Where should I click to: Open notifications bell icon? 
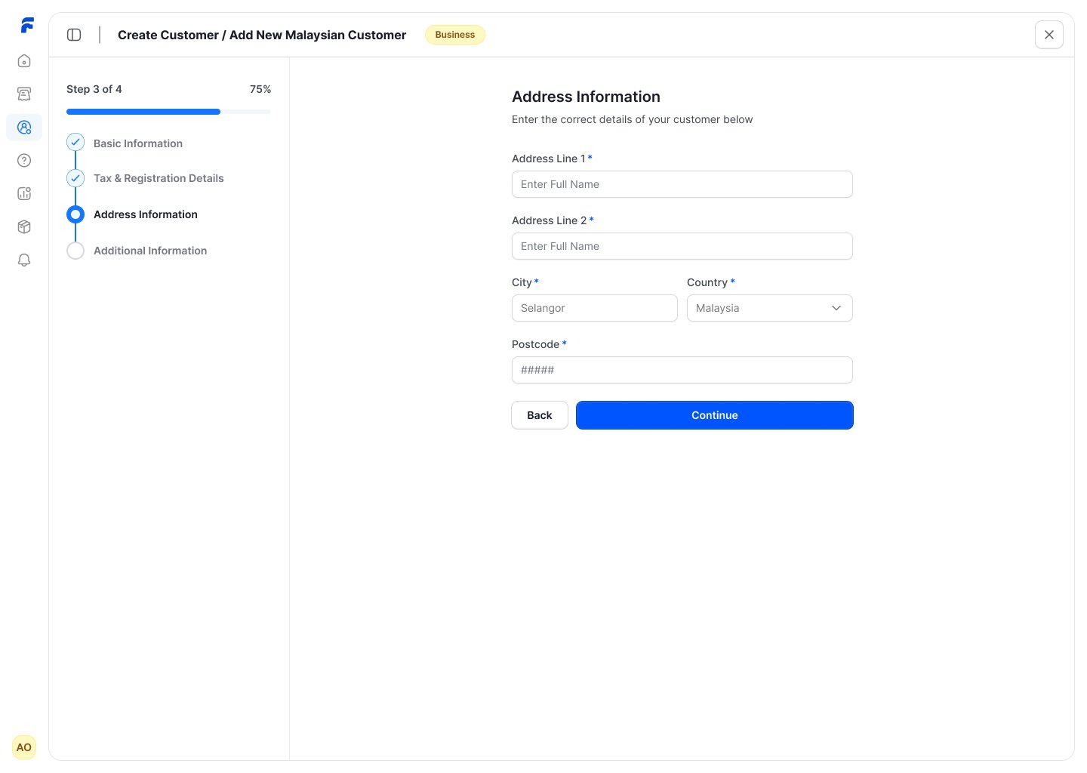(24, 260)
